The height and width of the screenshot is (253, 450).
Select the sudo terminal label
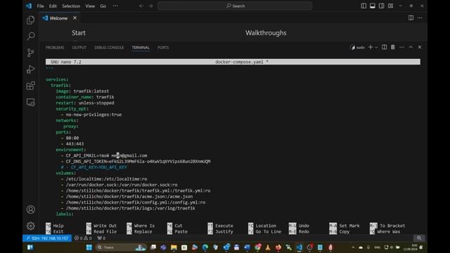click(358, 47)
